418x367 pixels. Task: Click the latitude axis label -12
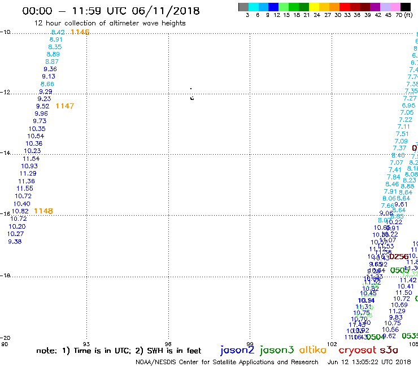(5, 92)
